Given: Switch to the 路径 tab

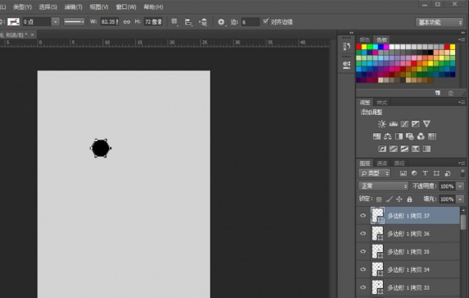Looking at the screenshot, I should pyautogui.click(x=399, y=163).
